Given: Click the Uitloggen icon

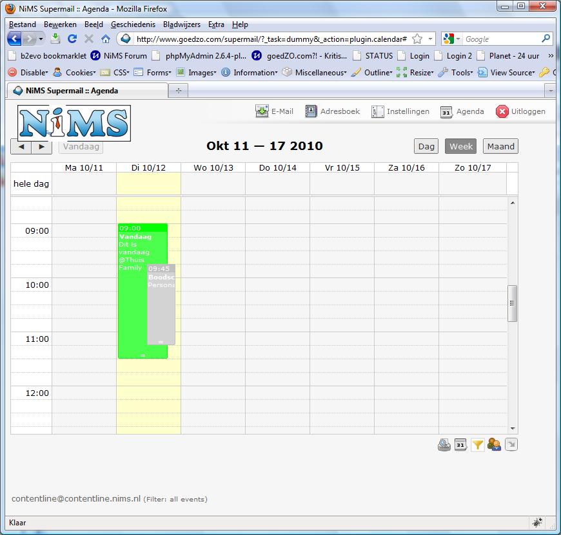Looking at the screenshot, I should pyautogui.click(x=503, y=111).
